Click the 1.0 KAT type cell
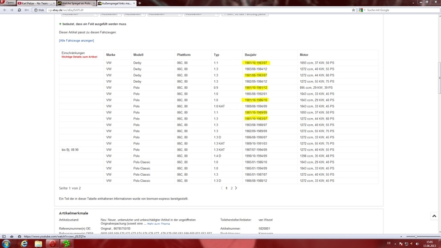Viewport: 441px width, 248px height. click(x=219, y=107)
